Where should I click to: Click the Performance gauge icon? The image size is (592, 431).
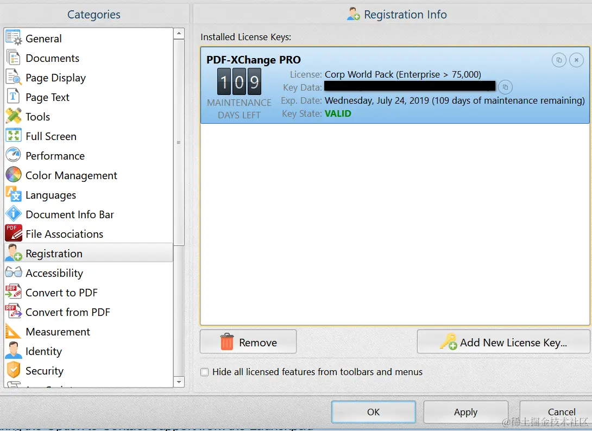(x=14, y=155)
